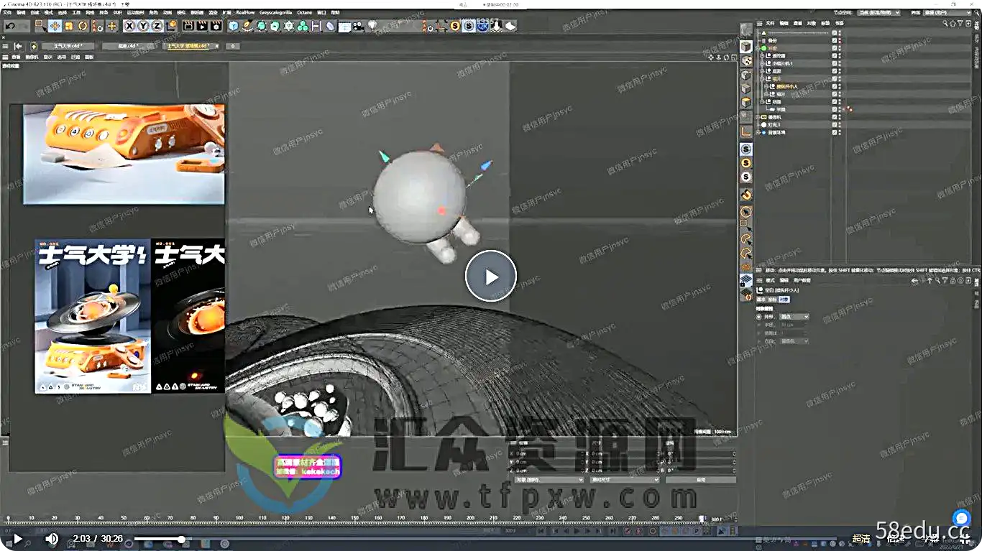Select the Scale tool icon

(69, 26)
